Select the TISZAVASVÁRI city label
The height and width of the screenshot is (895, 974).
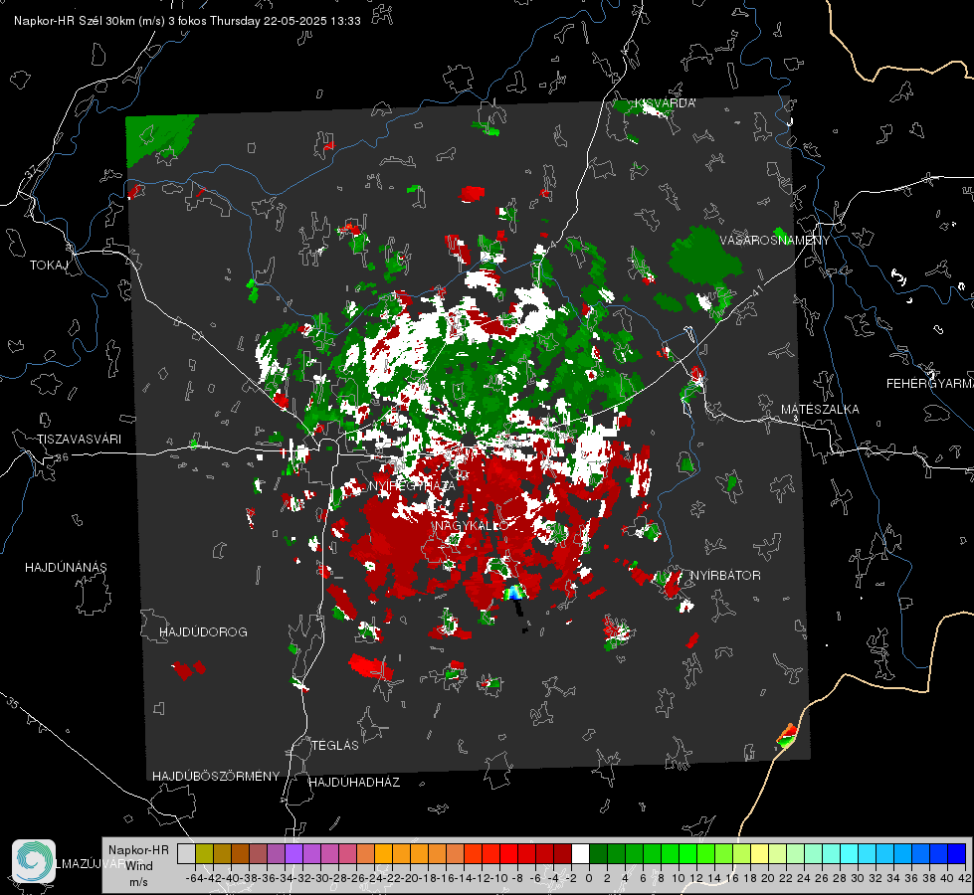pos(79,440)
